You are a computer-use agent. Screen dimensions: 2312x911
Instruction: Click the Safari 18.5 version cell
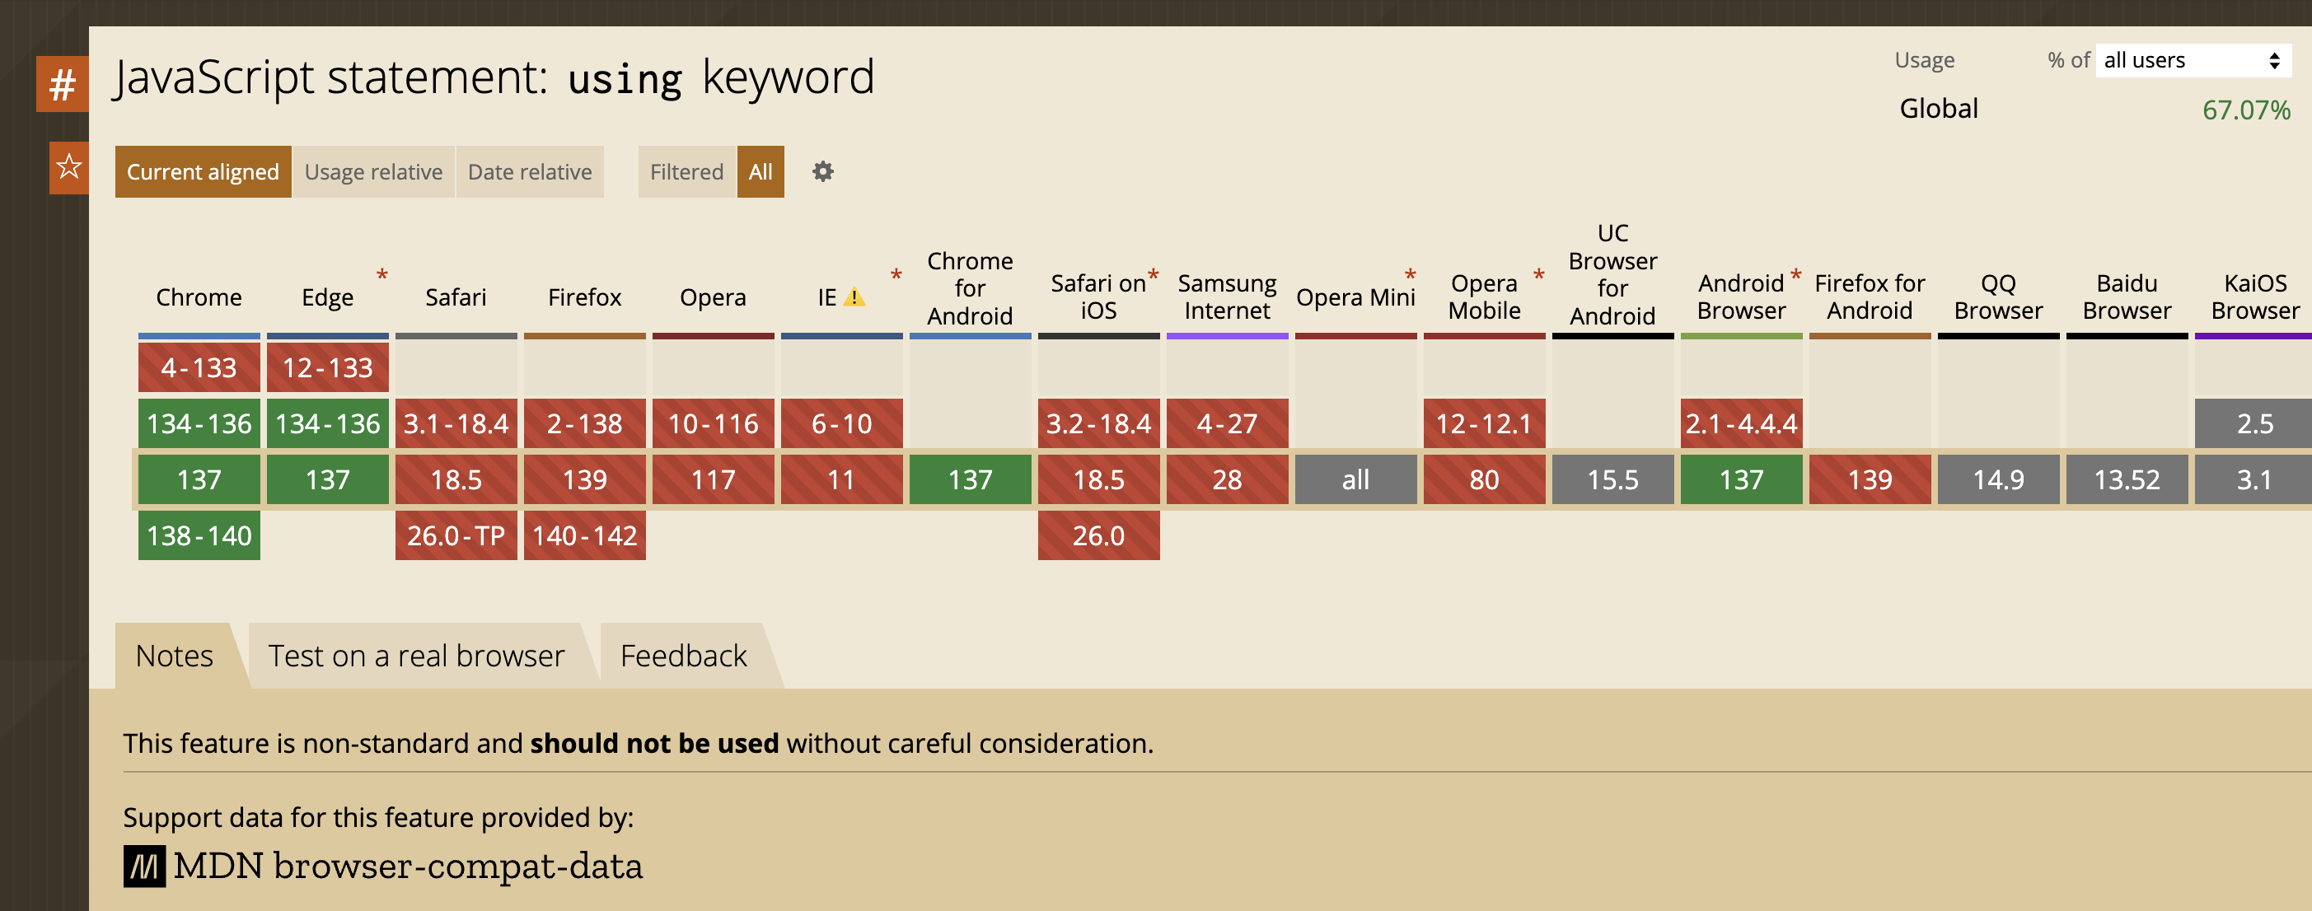coord(456,479)
